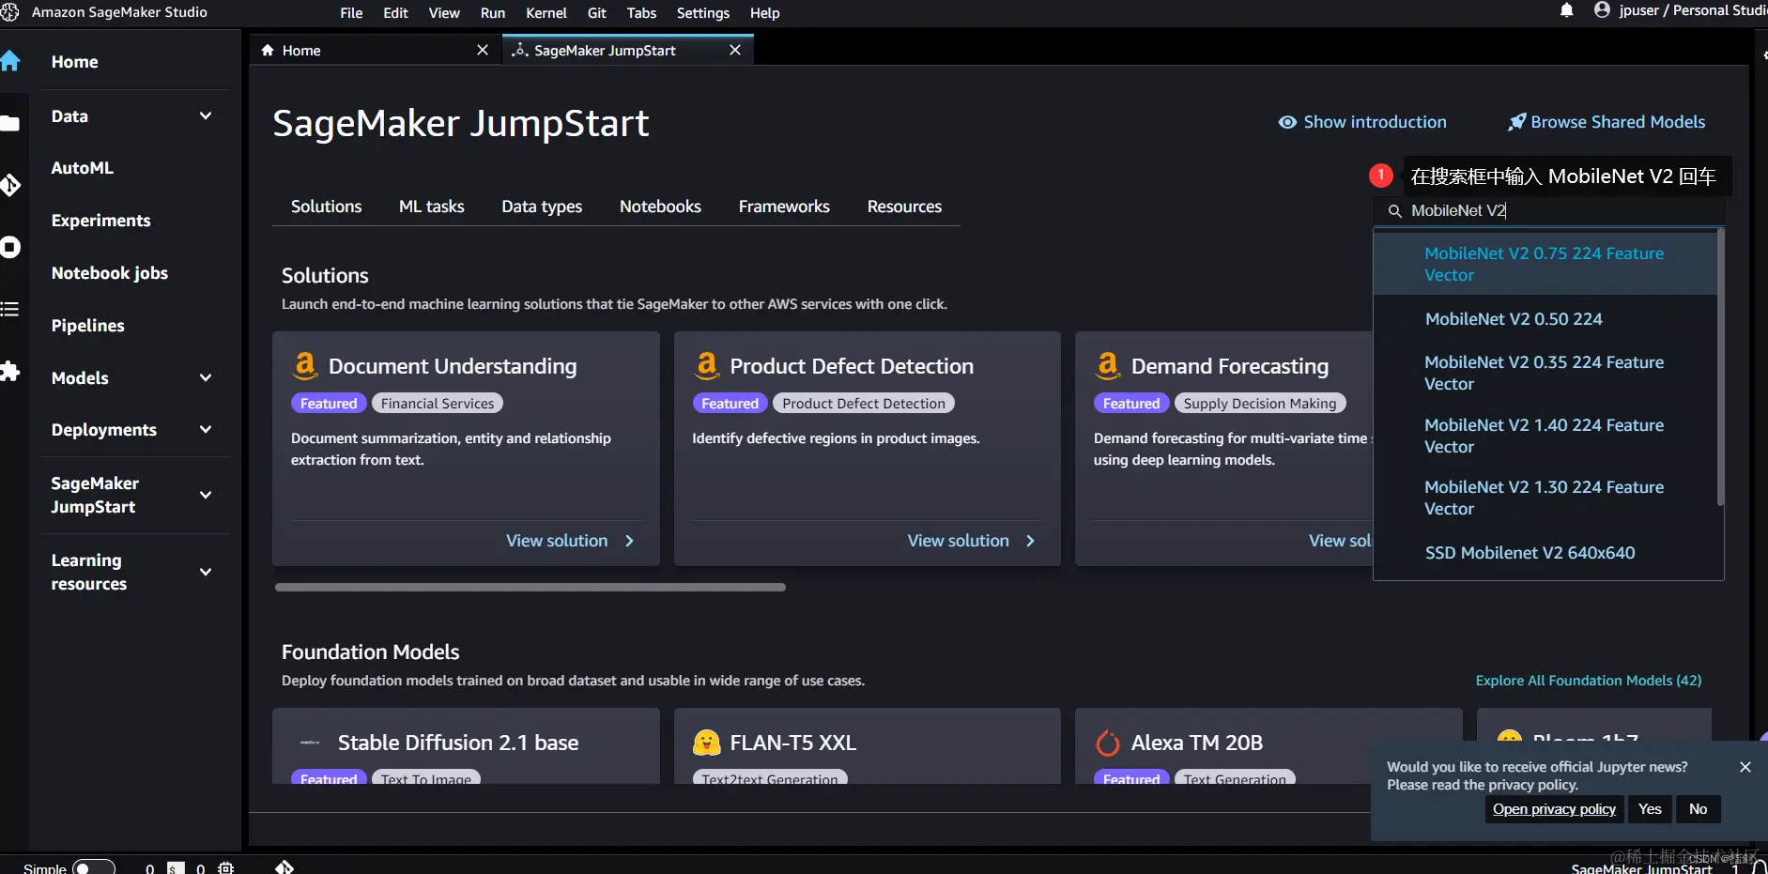Click the search magnifier icon
Image resolution: width=1768 pixels, height=874 pixels.
click(1394, 211)
